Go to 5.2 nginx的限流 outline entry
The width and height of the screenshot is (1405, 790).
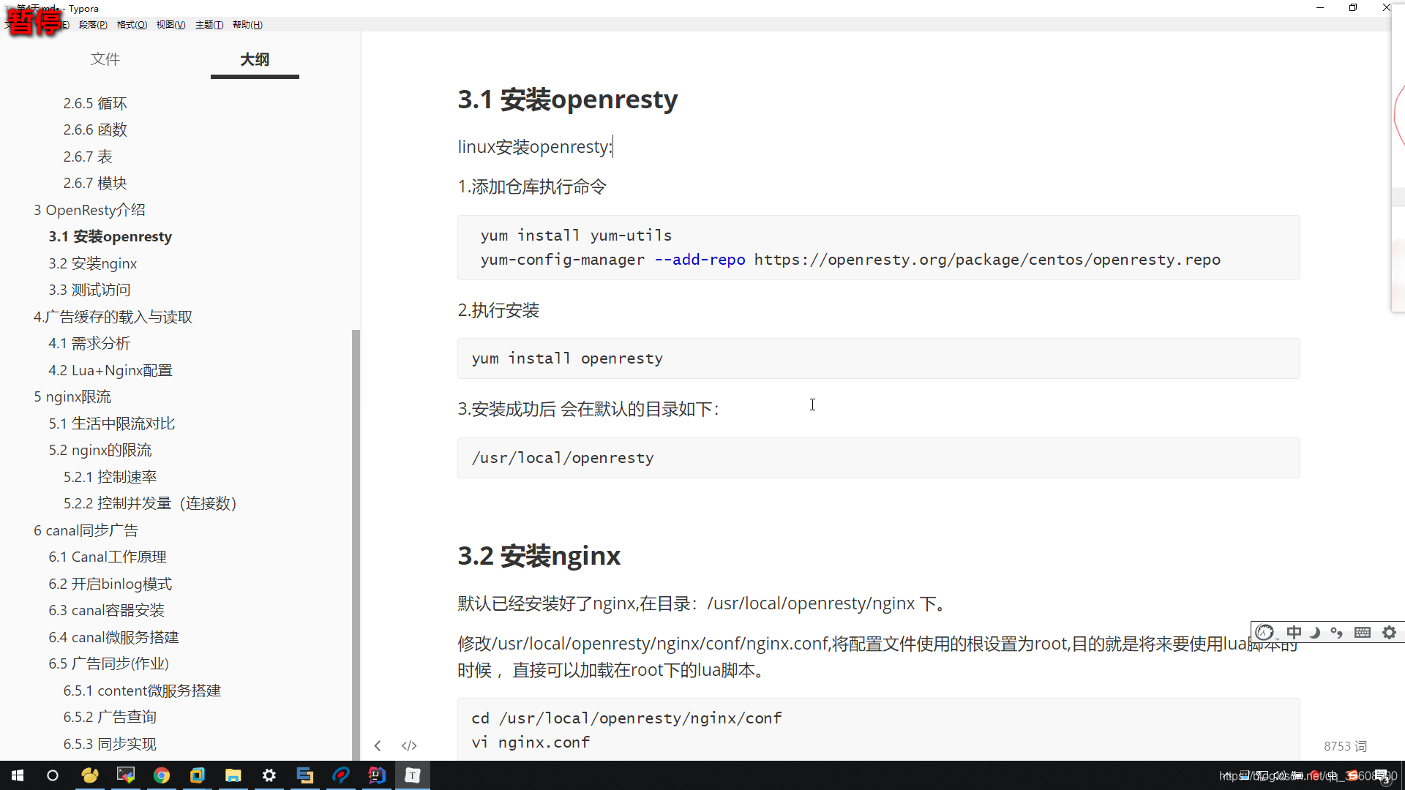pos(100,450)
